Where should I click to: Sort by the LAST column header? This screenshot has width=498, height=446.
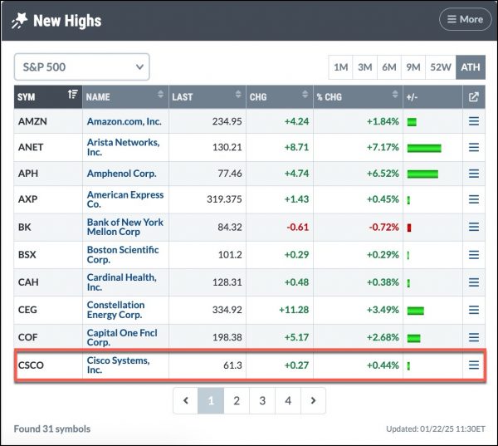click(207, 96)
